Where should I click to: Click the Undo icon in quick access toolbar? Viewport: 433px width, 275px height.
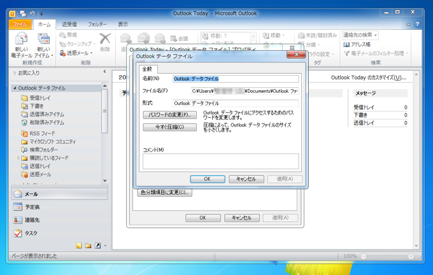pyautogui.click(x=32, y=13)
